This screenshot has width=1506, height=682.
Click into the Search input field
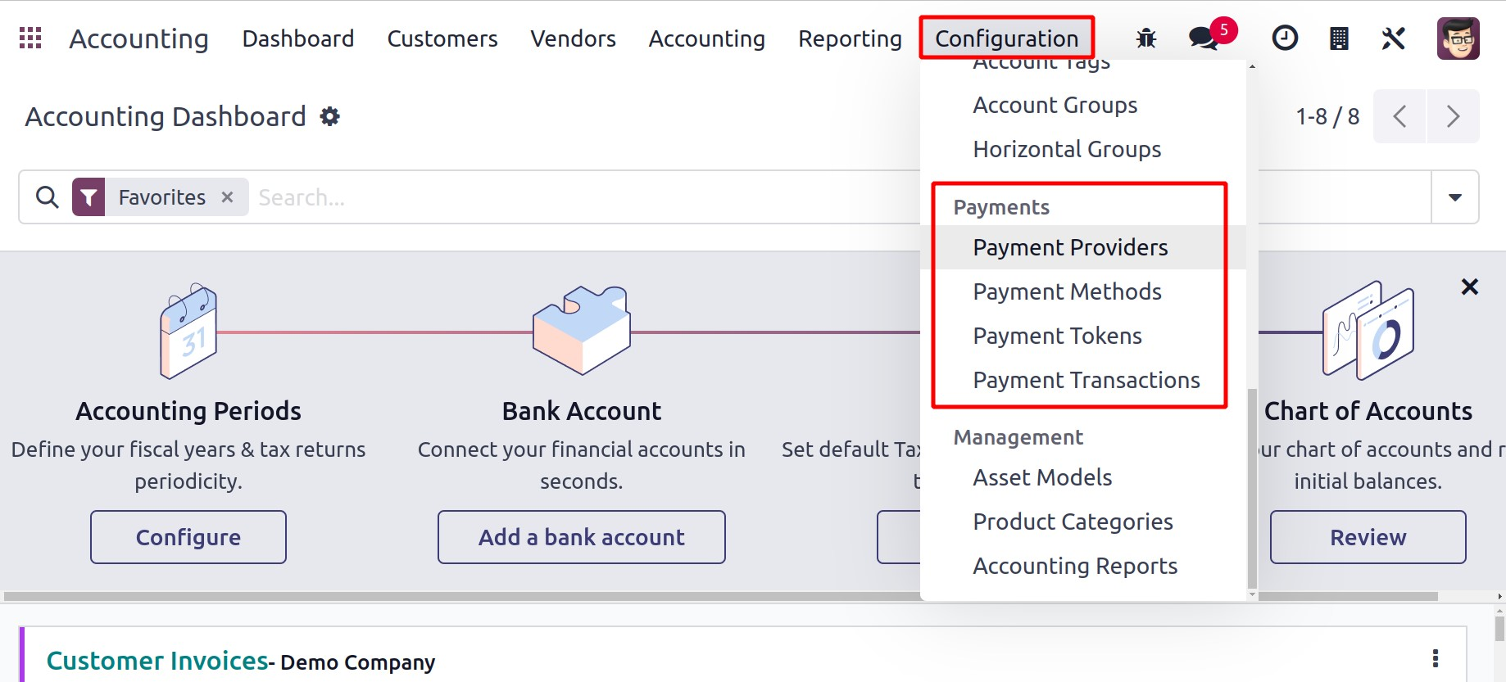(574, 197)
